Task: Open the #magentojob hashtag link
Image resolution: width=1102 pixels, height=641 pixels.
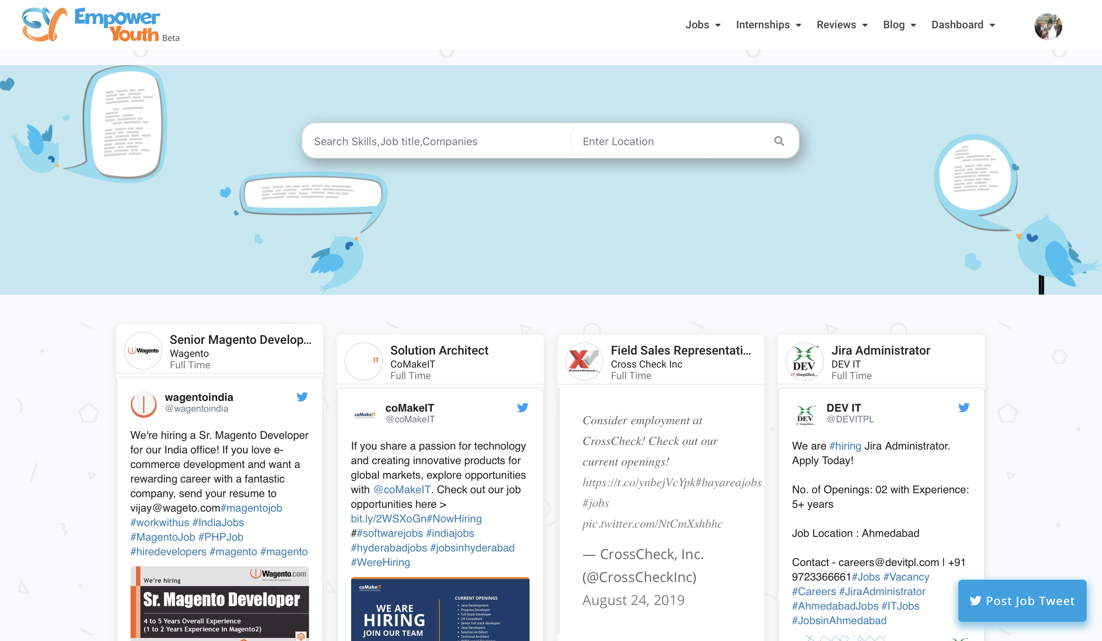Action: pyautogui.click(x=252, y=508)
